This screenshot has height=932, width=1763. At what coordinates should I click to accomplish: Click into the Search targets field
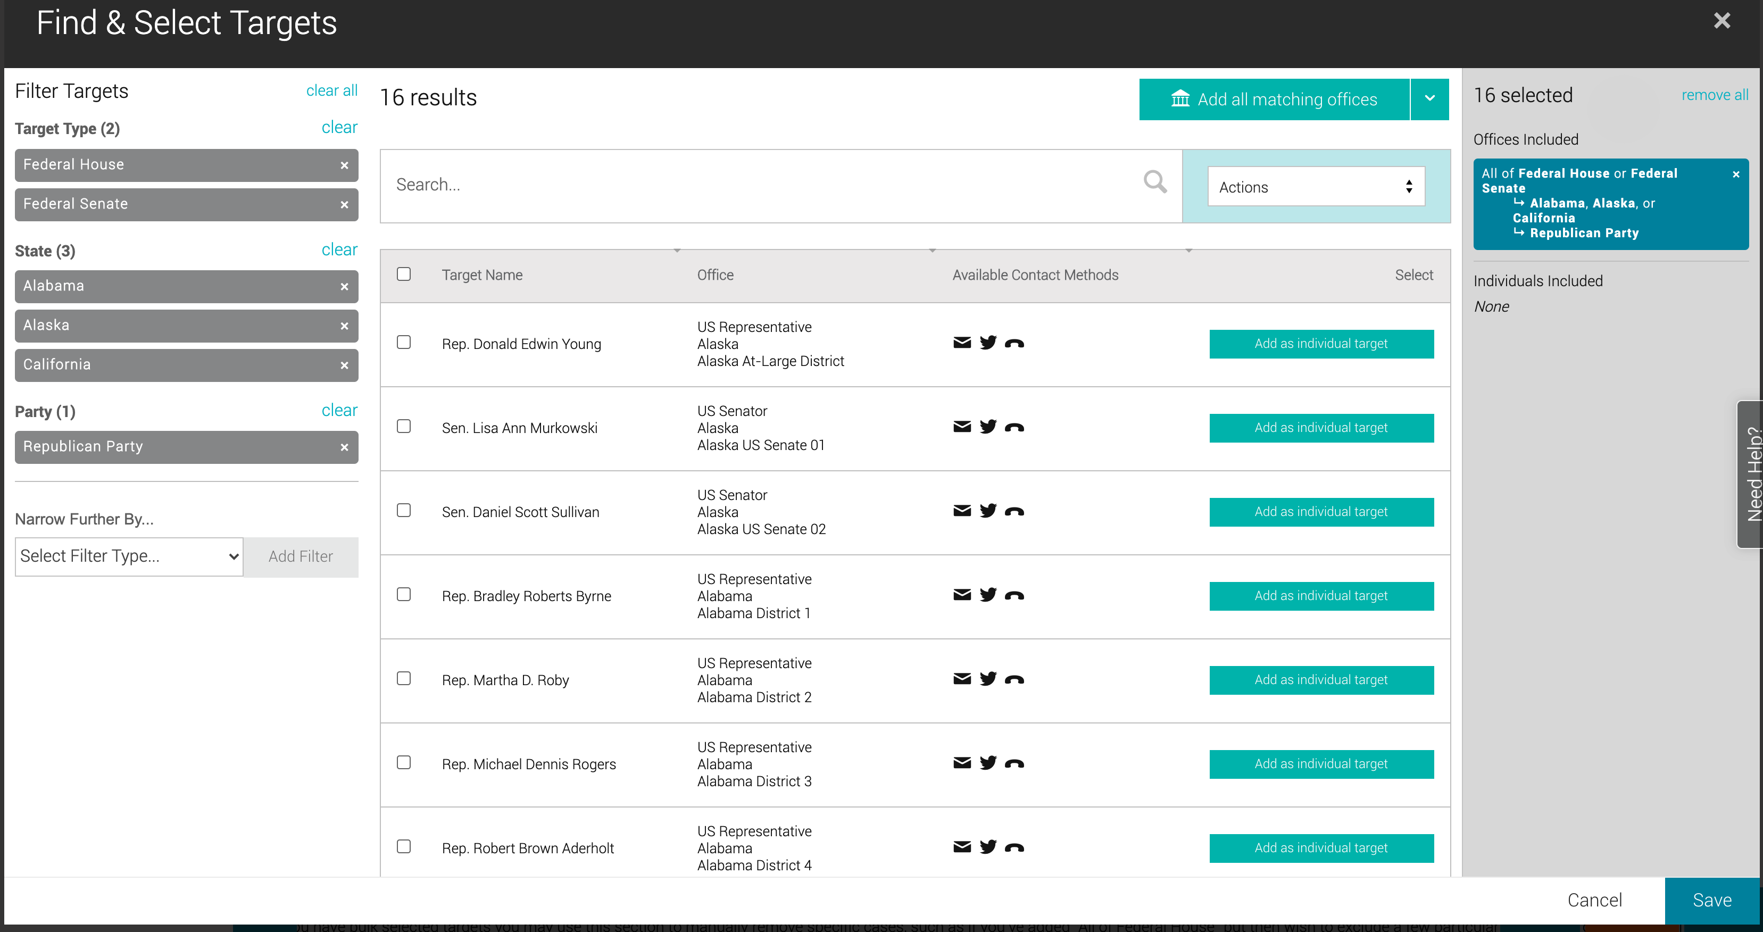(760, 186)
